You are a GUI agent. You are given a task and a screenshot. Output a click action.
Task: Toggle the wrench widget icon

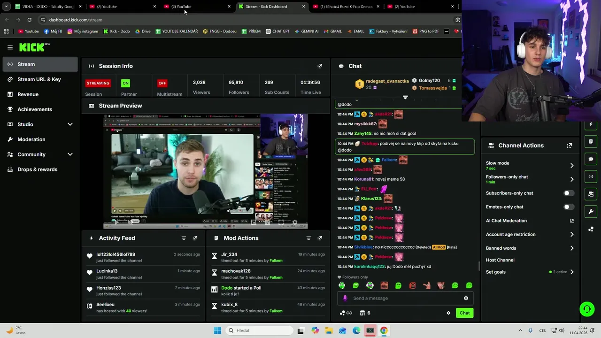click(591, 211)
